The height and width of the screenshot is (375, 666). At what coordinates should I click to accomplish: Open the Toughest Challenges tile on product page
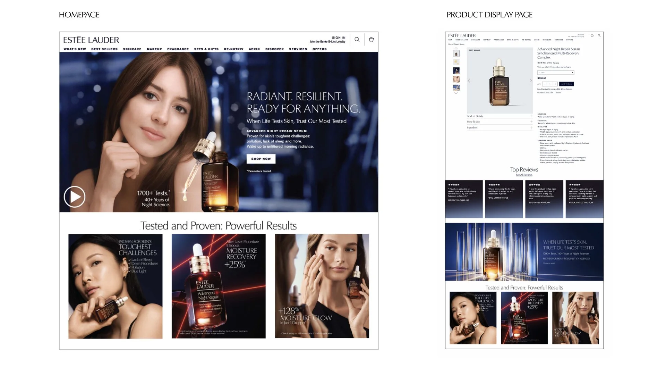click(x=473, y=318)
